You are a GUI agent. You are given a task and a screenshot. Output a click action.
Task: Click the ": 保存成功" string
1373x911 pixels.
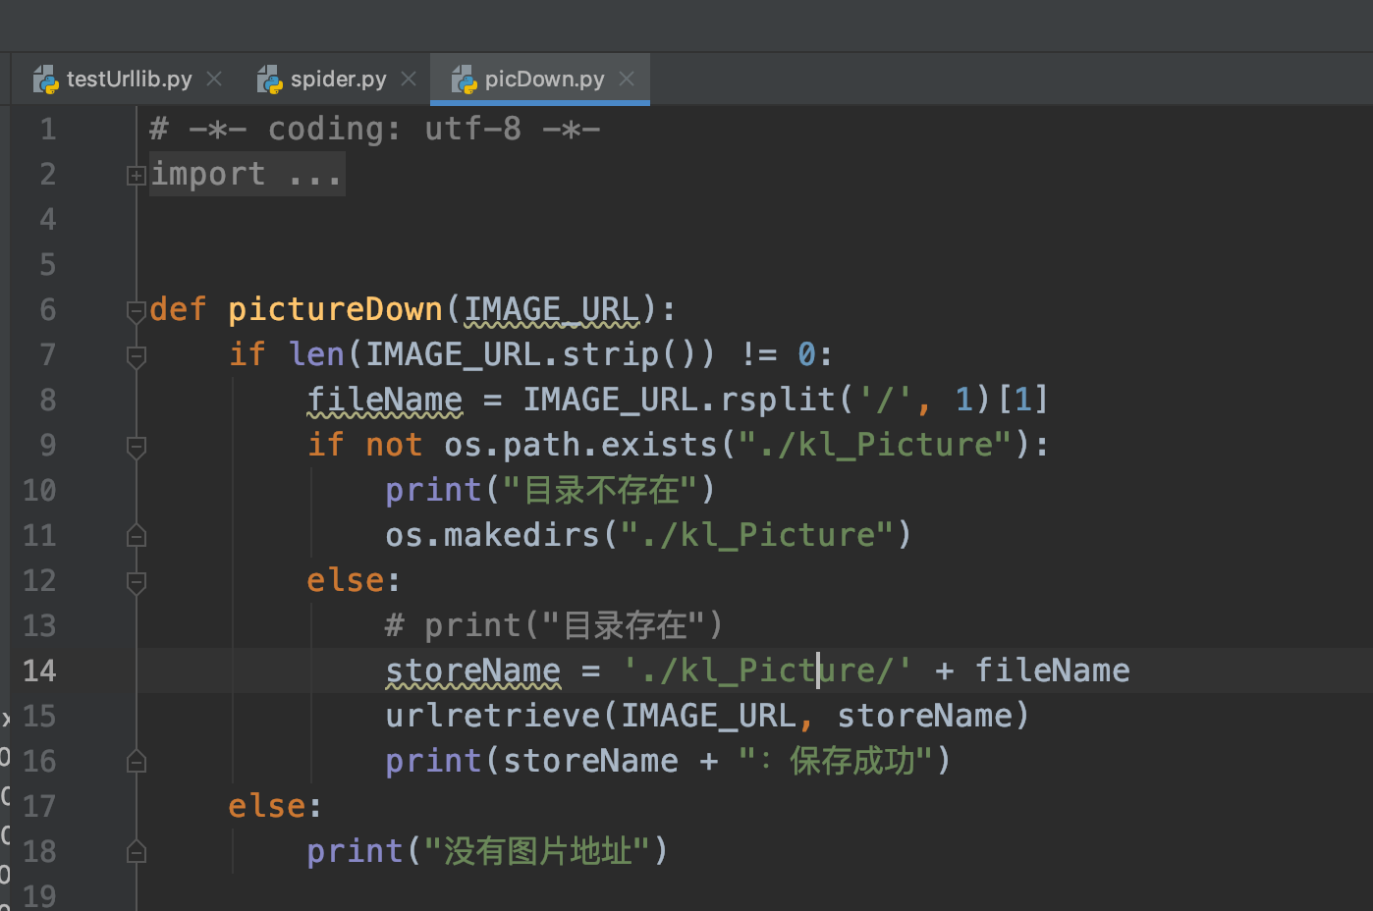pos(835,761)
